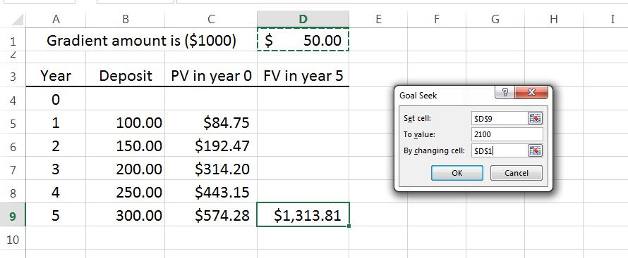Select row 9 header
This screenshot has height=258, width=628.
13,216
